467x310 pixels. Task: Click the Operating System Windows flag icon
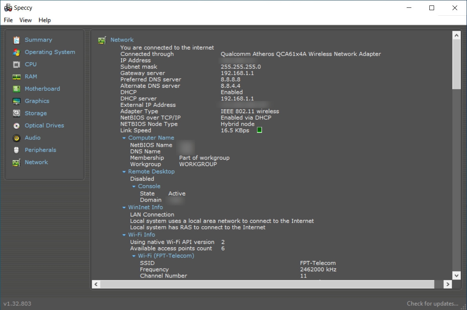pos(16,52)
